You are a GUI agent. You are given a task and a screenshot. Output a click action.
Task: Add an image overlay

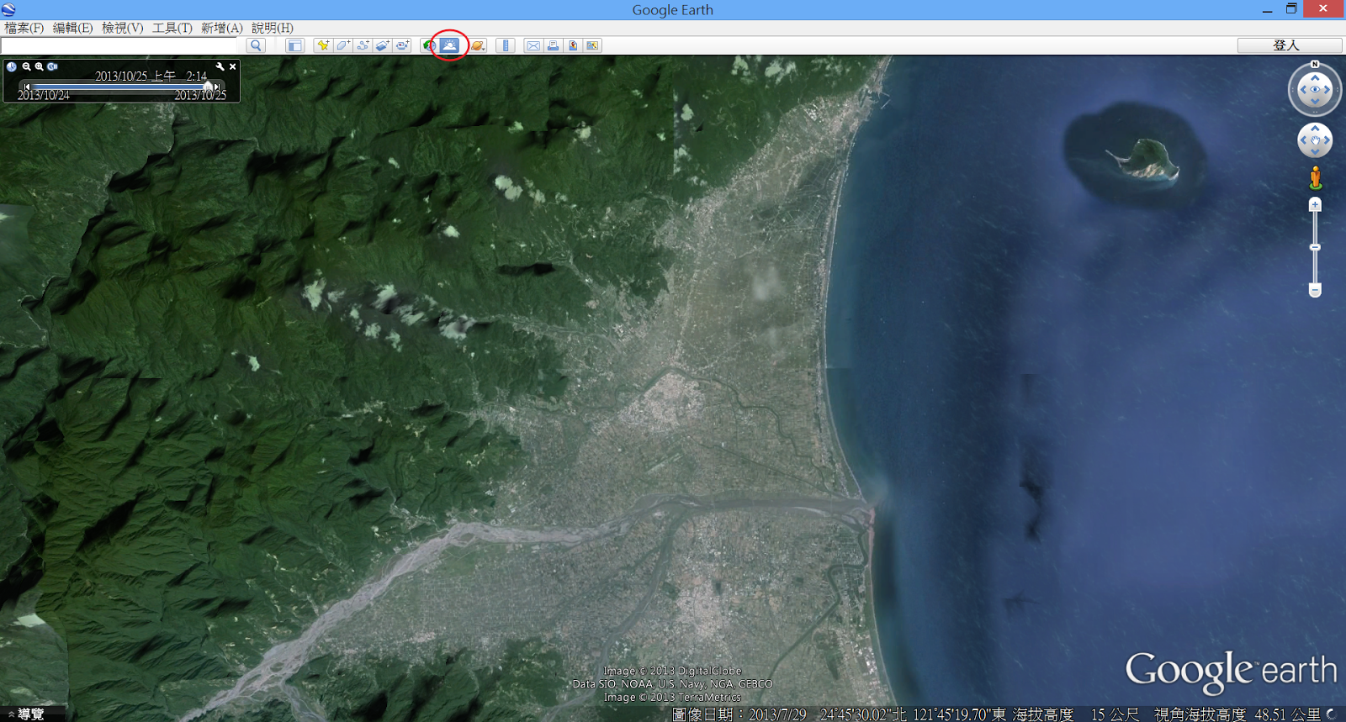click(x=382, y=45)
